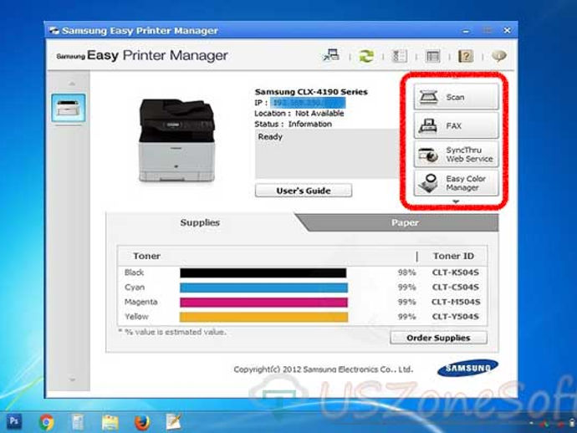Image resolution: width=577 pixels, height=433 pixels.
Task: Click the large printer image
Action: pos(176,140)
